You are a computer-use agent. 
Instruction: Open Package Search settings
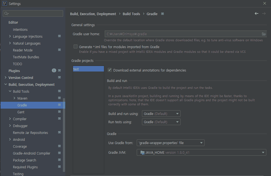pos(25,160)
